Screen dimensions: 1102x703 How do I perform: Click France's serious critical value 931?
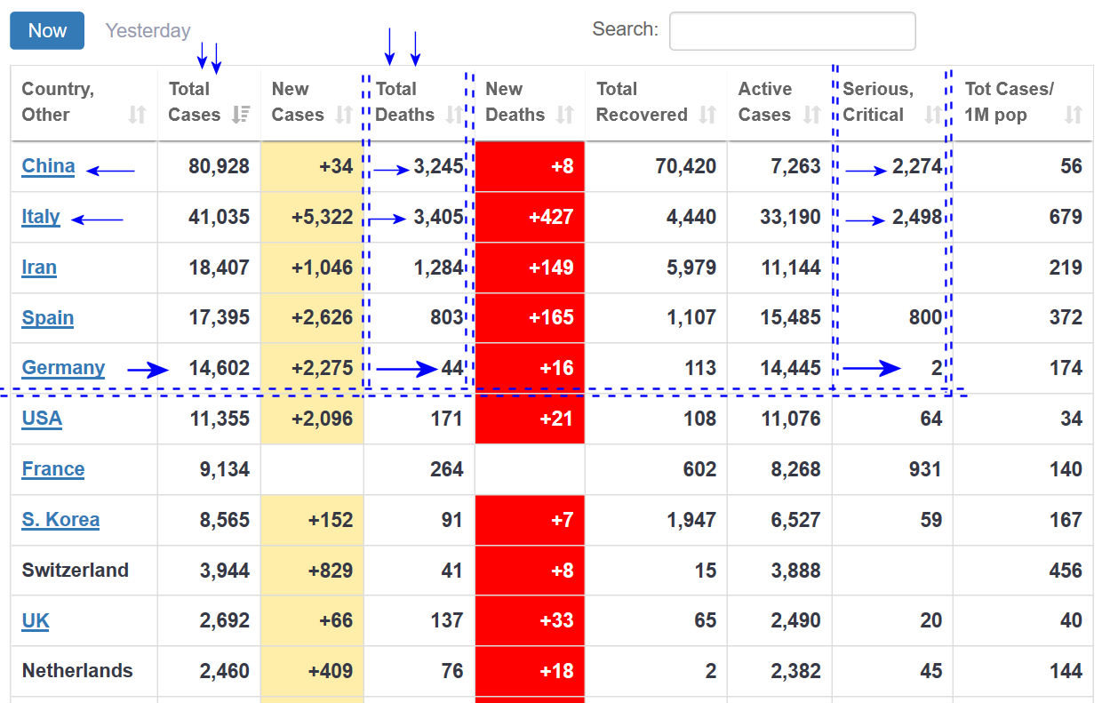tap(923, 469)
